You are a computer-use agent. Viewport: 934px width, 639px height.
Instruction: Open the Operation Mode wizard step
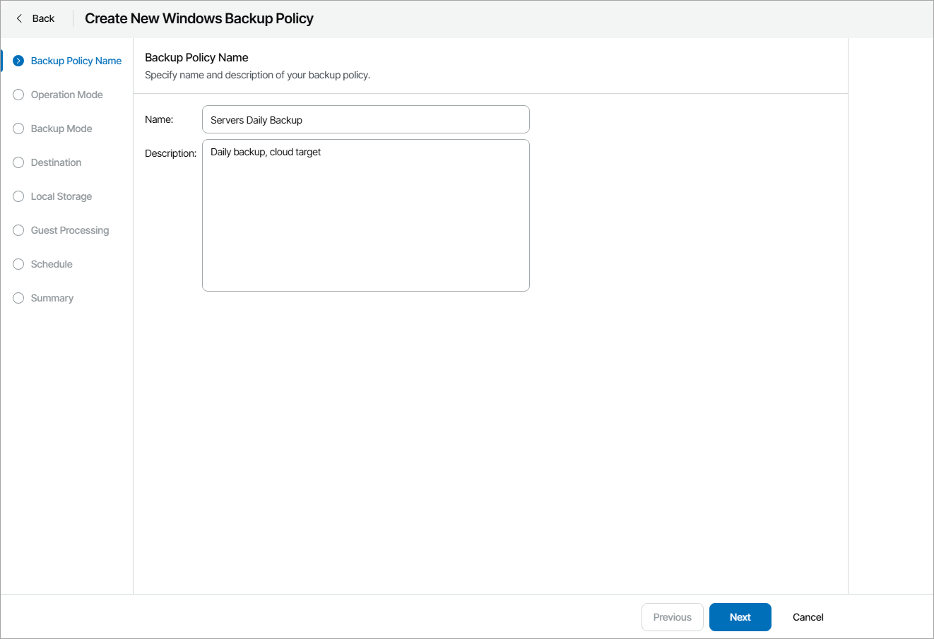pos(67,95)
